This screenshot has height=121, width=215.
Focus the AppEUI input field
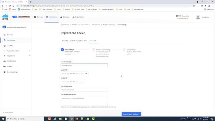pos(73,74)
